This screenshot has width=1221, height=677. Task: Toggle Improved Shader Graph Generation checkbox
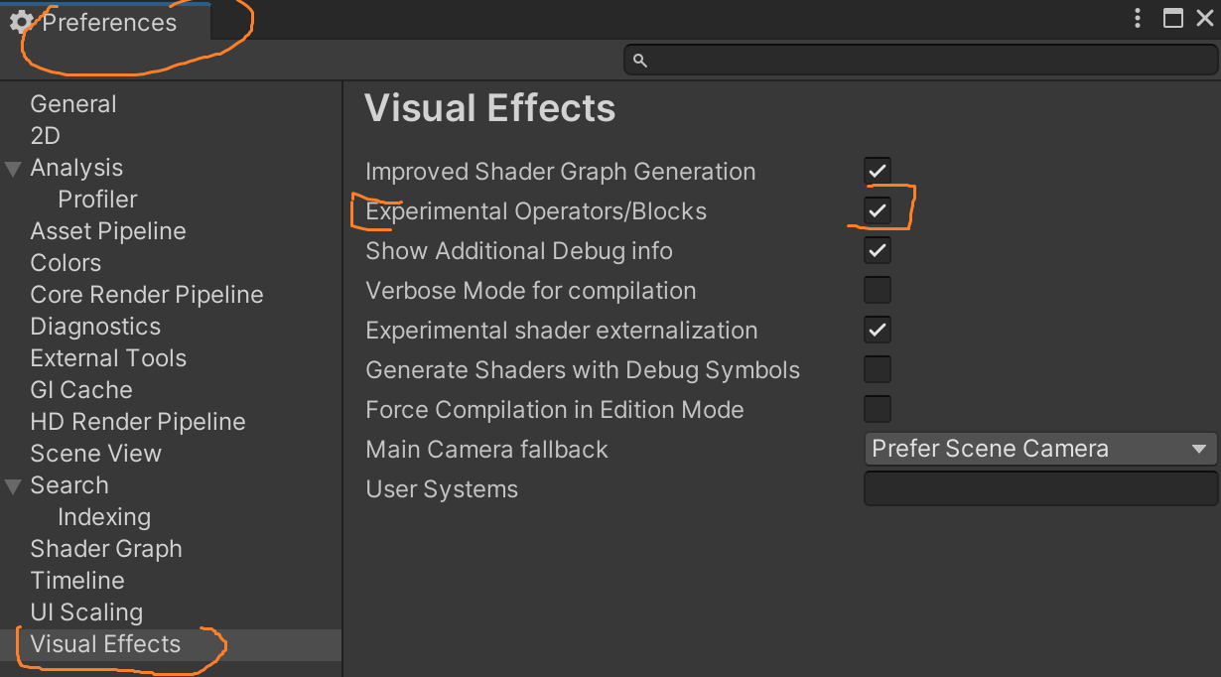(x=877, y=171)
